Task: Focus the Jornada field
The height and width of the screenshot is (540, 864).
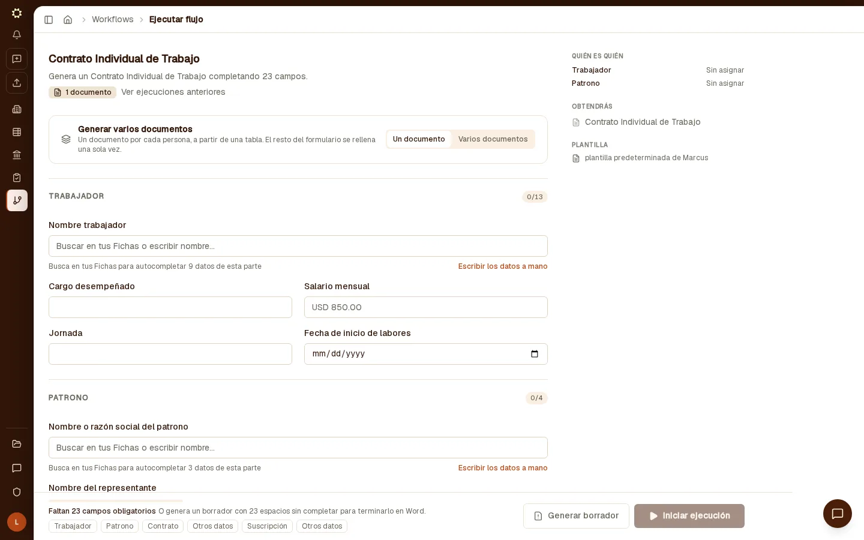Action: tap(170, 354)
